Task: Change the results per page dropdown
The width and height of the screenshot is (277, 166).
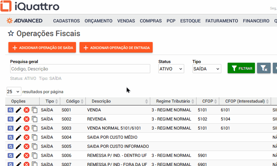Action: tap(14, 91)
